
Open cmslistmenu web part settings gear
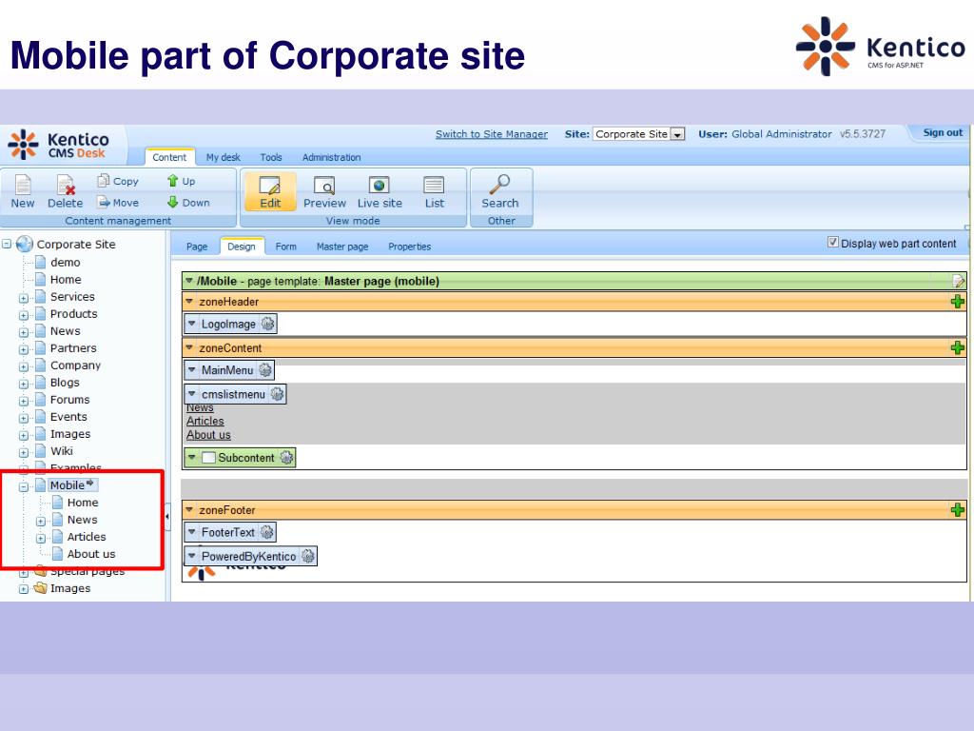[x=277, y=394]
